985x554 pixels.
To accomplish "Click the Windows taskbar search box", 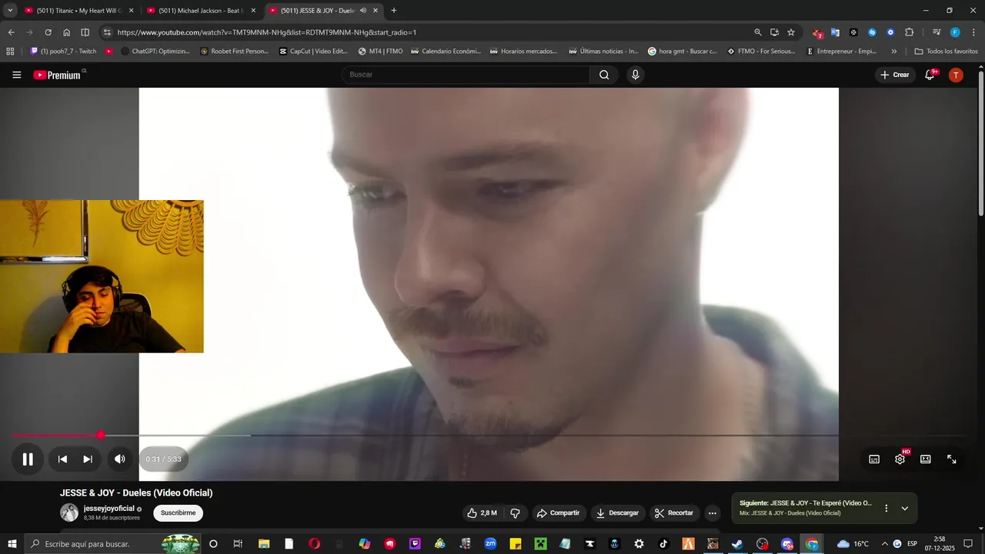I will [x=114, y=544].
